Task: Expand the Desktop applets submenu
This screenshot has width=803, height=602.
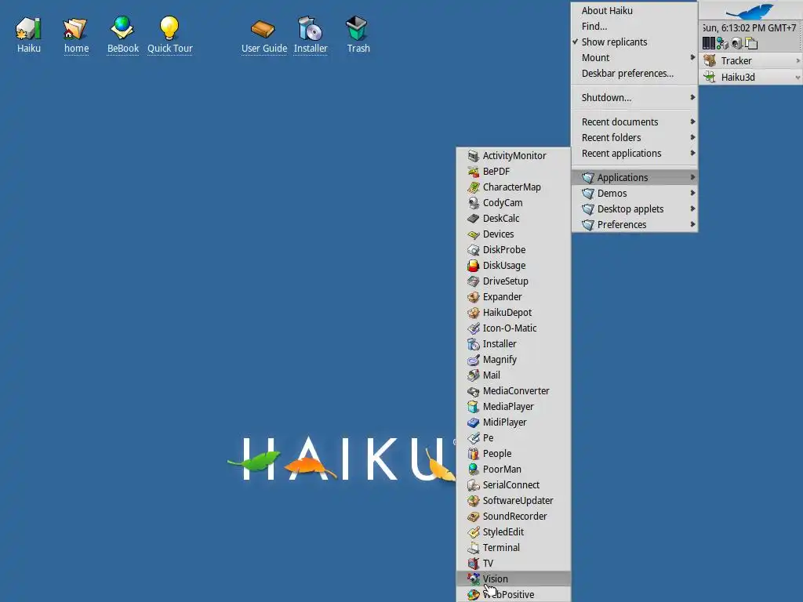Action: click(634, 209)
